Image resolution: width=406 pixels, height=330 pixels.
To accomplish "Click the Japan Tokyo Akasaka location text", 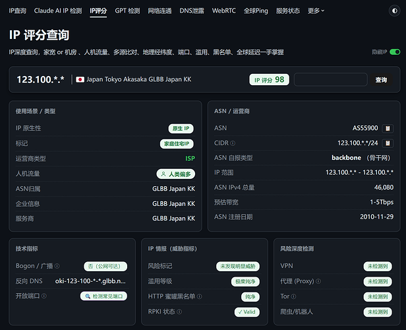I will 139,79.
